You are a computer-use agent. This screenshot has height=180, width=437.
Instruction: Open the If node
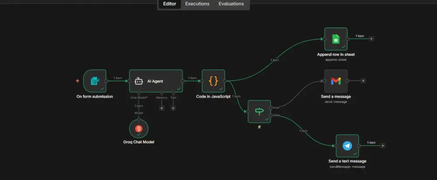pos(259,112)
